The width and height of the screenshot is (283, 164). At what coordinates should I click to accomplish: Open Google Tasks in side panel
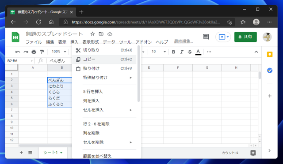[270, 71]
